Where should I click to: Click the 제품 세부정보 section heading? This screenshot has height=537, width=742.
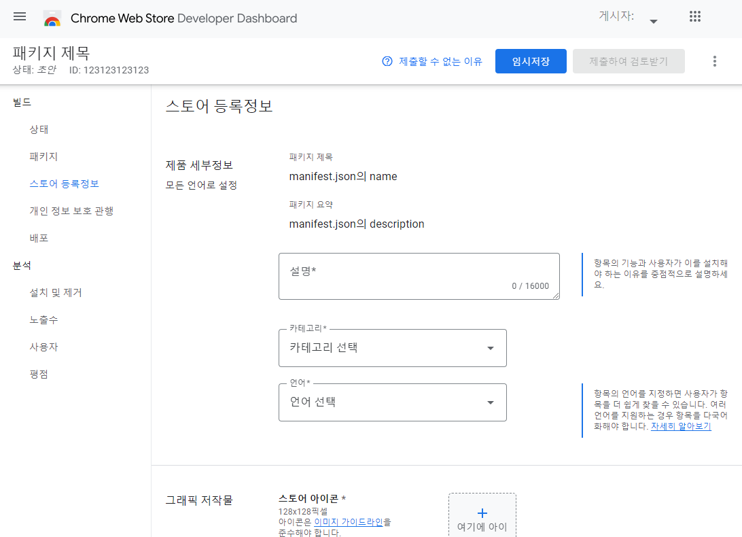pyautogui.click(x=199, y=165)
